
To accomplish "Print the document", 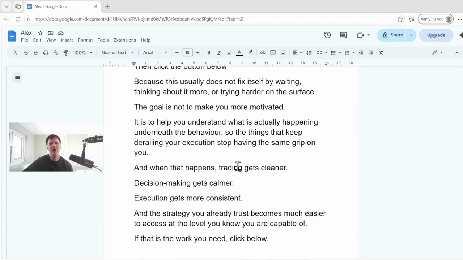I will point(46,53).
